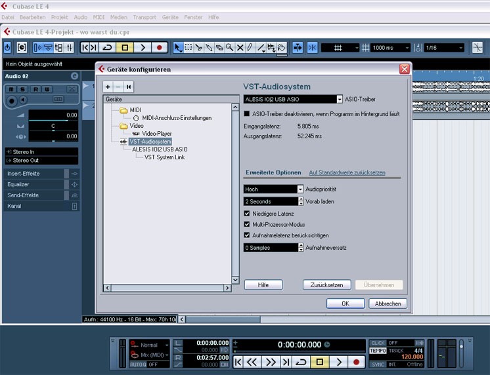Image resolution: width=490 pixels, height=375 pixels.
Task: Open channel edit settings for Audio 02
Action: click(74, 76)
